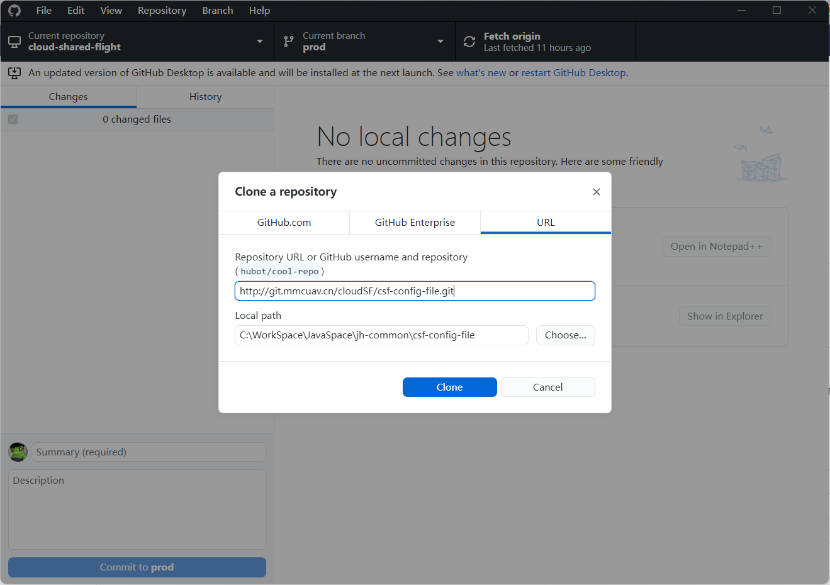Open the Current branch dropdown
This screenshot has width=830, height=585.
point(439,41)
